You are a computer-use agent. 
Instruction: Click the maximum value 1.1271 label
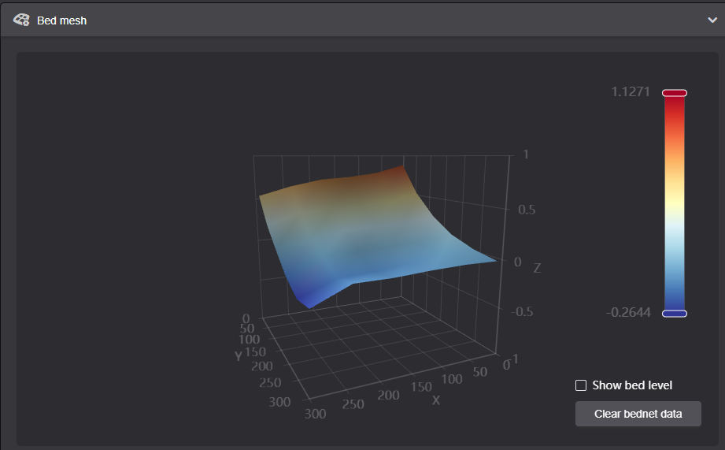631,92
